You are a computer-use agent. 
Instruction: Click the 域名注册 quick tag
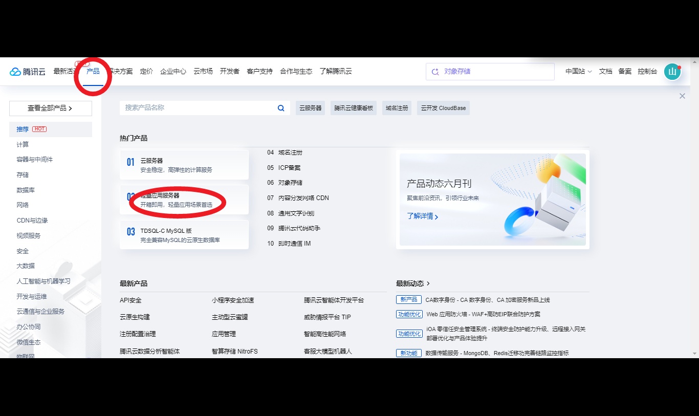(397, 108)
